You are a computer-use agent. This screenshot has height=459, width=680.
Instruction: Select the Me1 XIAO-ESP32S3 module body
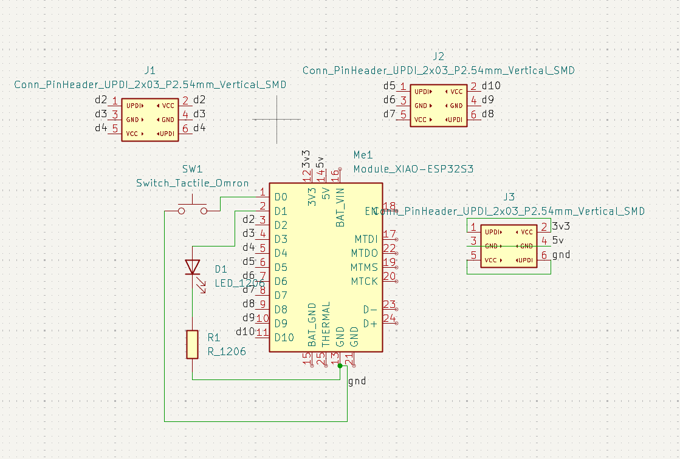(x=326, y=267)
